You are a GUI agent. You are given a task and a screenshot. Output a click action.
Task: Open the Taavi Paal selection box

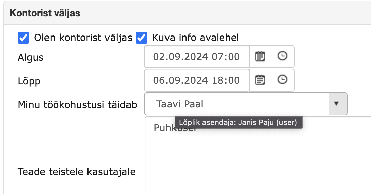pyautogui.click(x=246, y=104)
